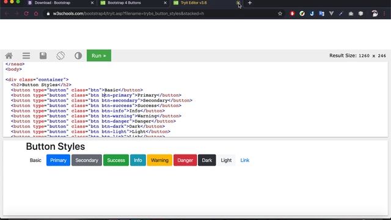Click the gray Secondary button
The image size is (391, 220).
click(87, 160)
